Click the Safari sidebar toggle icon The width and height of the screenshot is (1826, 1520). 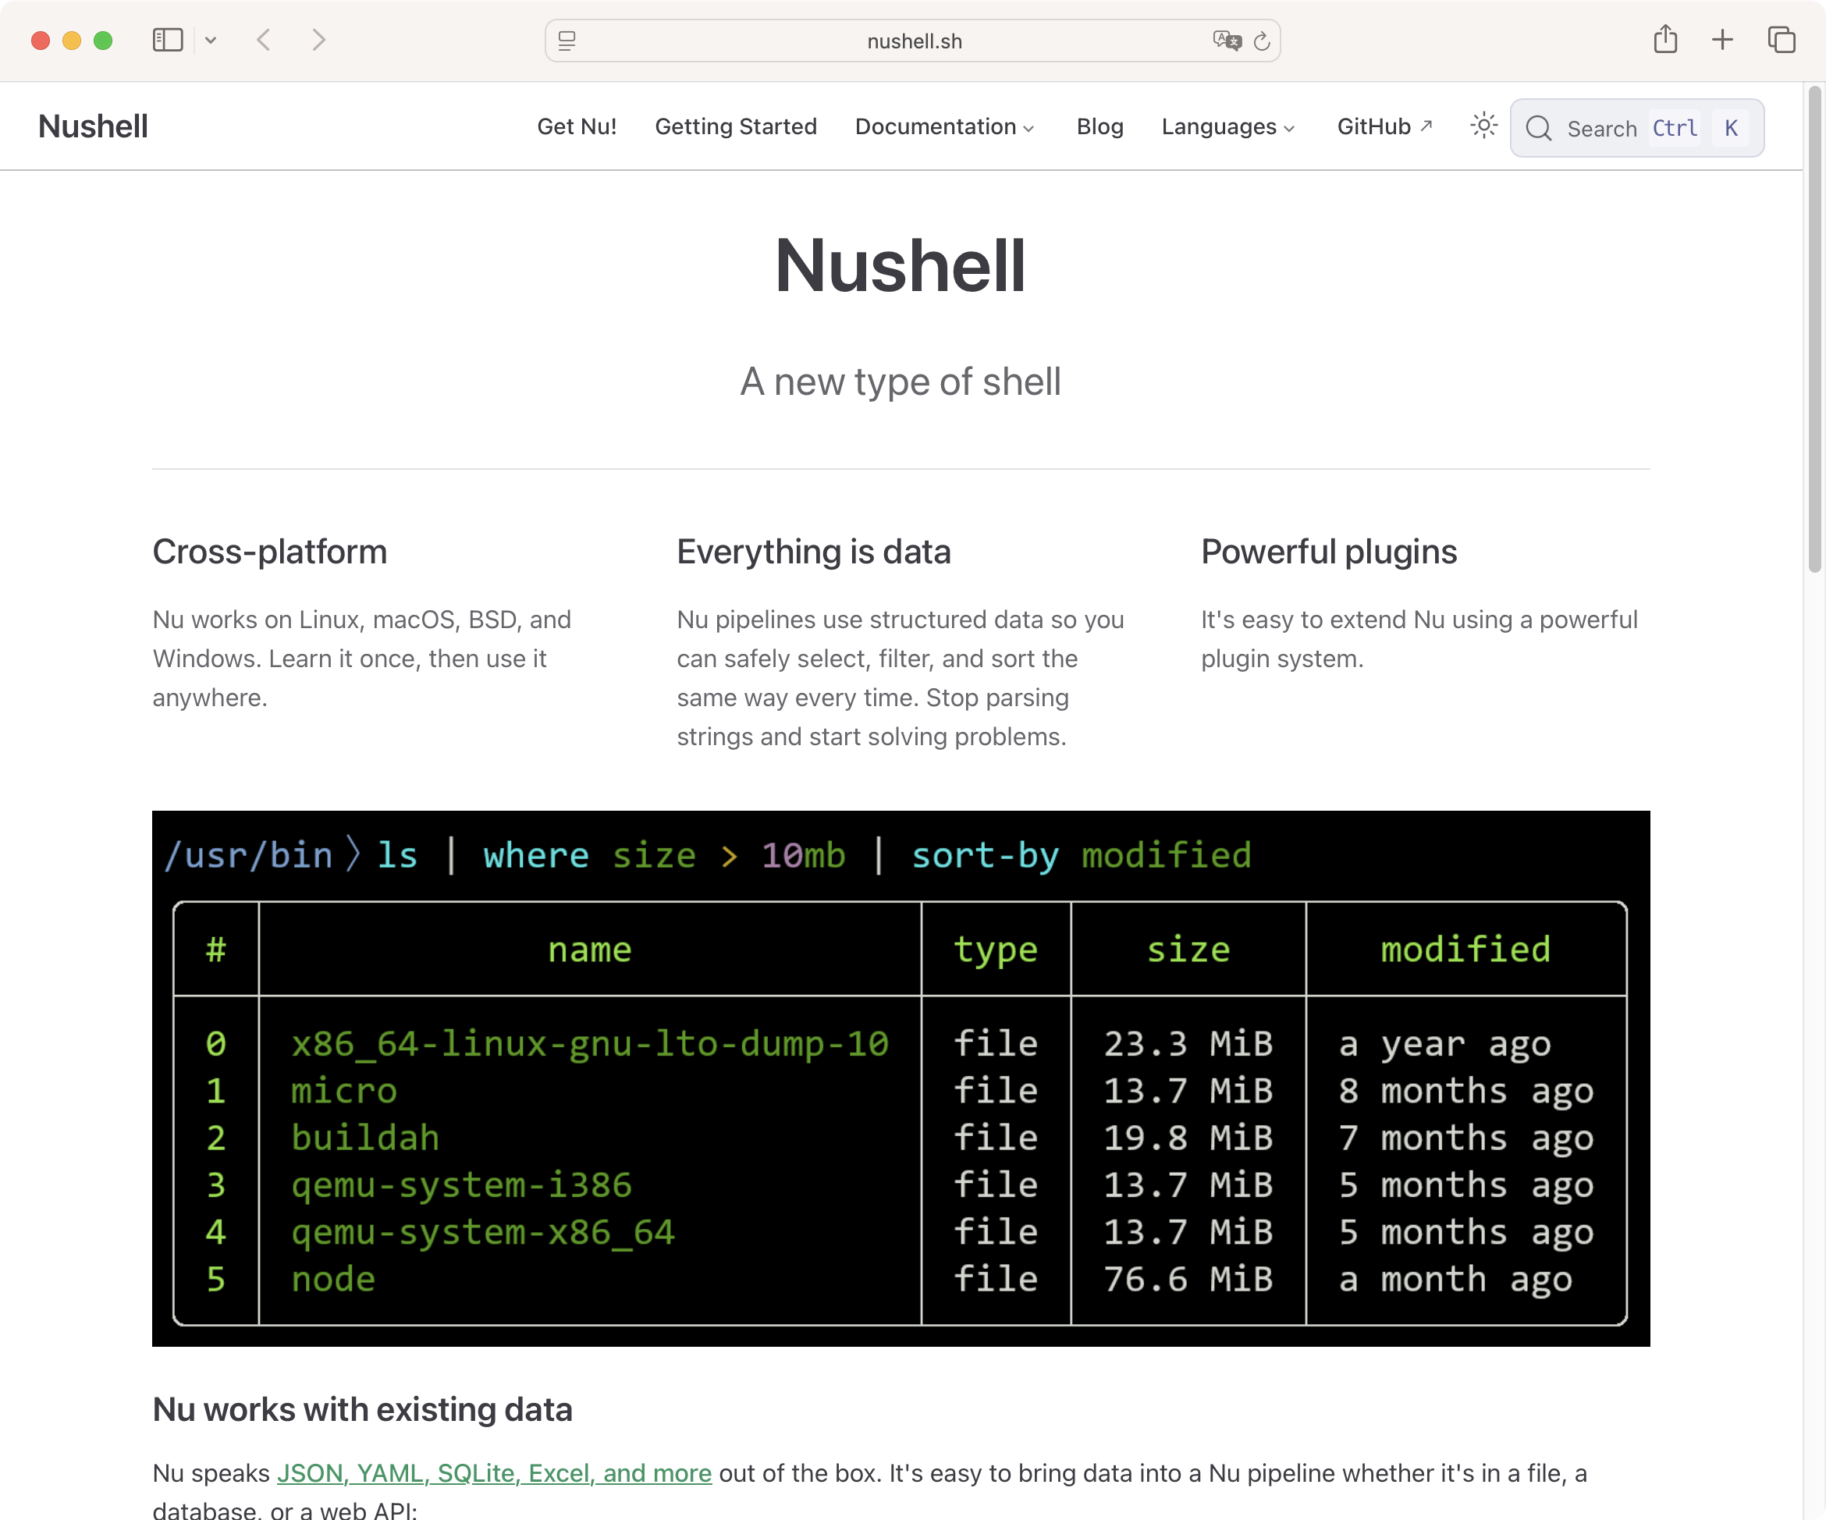pos(167,40)
